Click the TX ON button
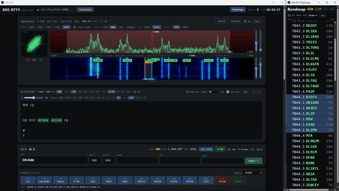The height and width of the screenshot is (191, 339). pos(222,180)
